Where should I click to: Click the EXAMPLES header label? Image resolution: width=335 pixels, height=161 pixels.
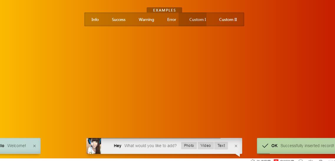tap(164, 10)
